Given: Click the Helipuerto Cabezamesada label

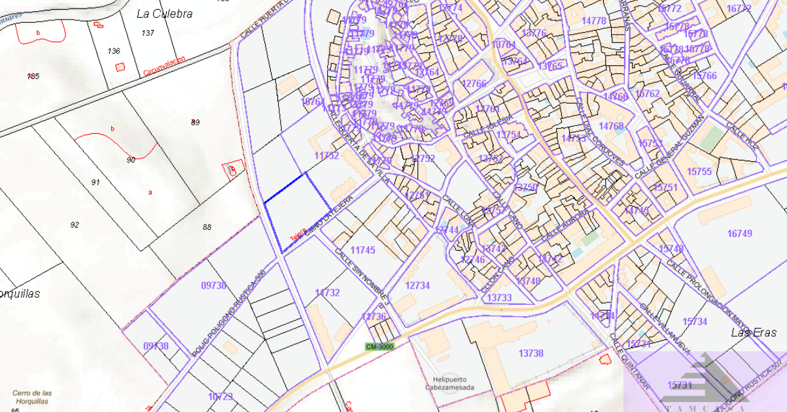Looking at the screenshot, I should tap(448, 383).
